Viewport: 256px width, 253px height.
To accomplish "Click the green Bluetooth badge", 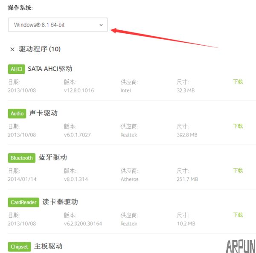I will pos(22,158).
